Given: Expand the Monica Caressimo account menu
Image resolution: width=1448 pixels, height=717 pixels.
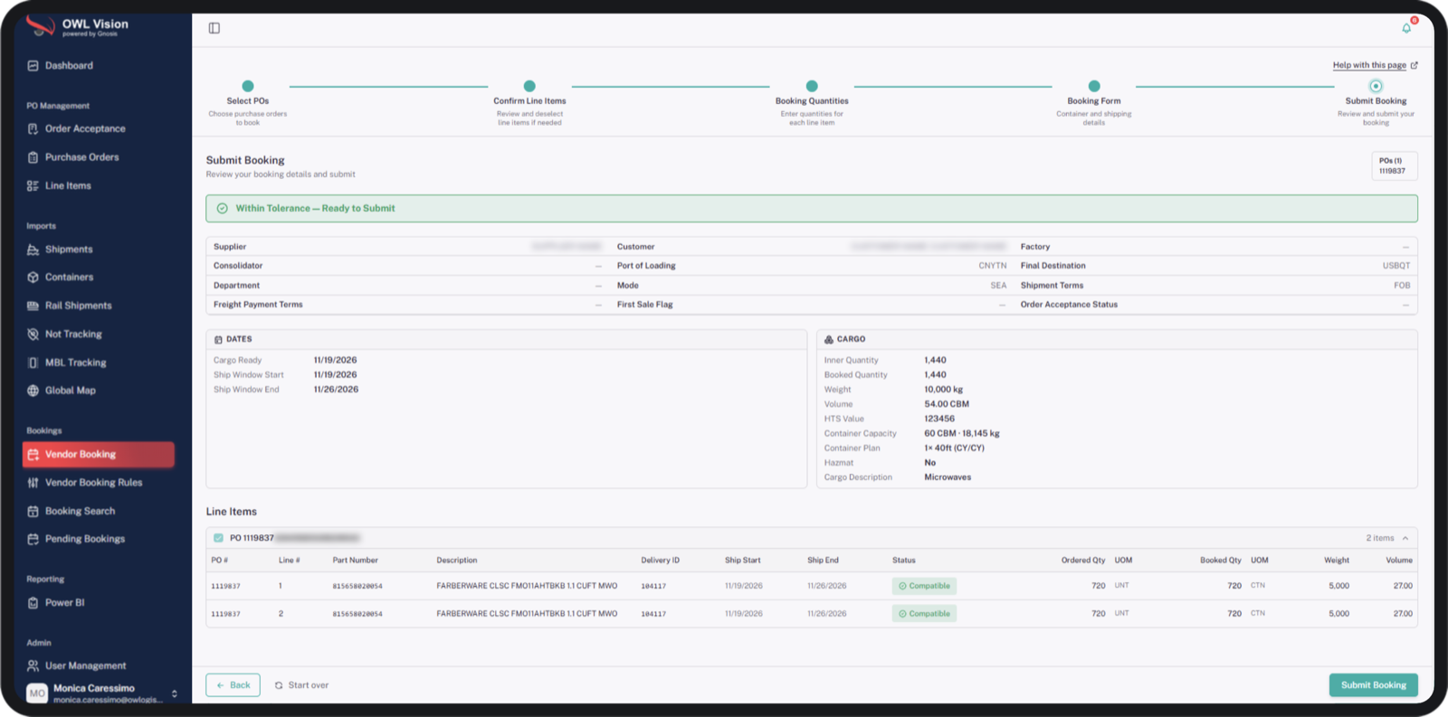Looking at the screenshot, I should pyautogui.click(x=175, y=693).
